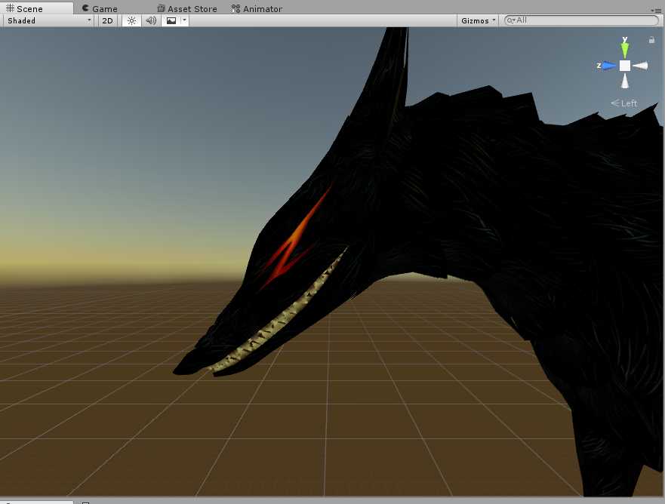Toggle the scene view rotation lock icon

651,39
